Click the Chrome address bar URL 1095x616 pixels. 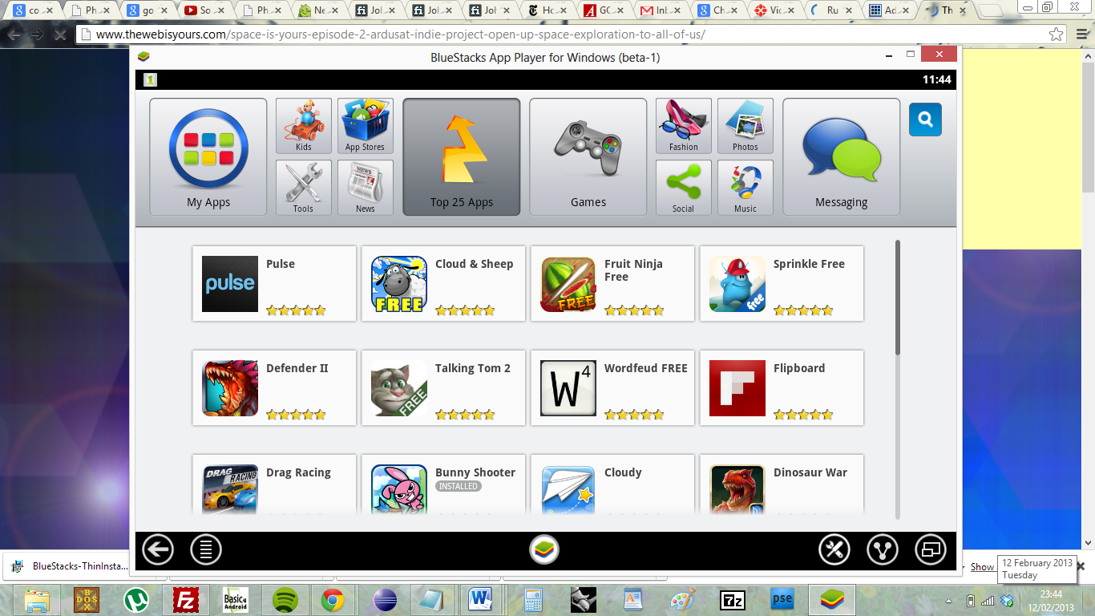401,35
